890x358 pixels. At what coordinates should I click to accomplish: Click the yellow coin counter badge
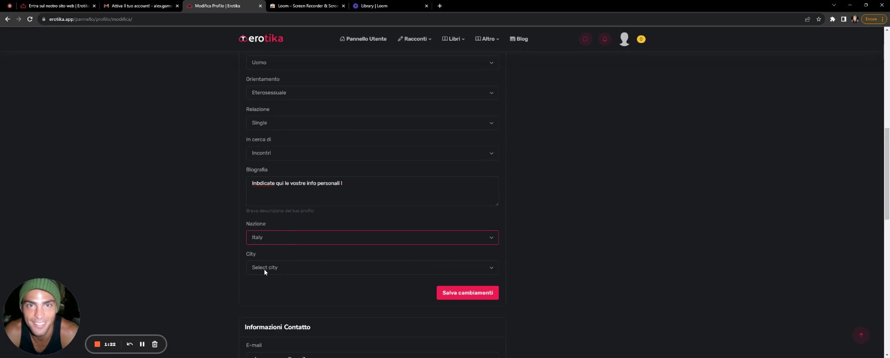pos(641,39)
